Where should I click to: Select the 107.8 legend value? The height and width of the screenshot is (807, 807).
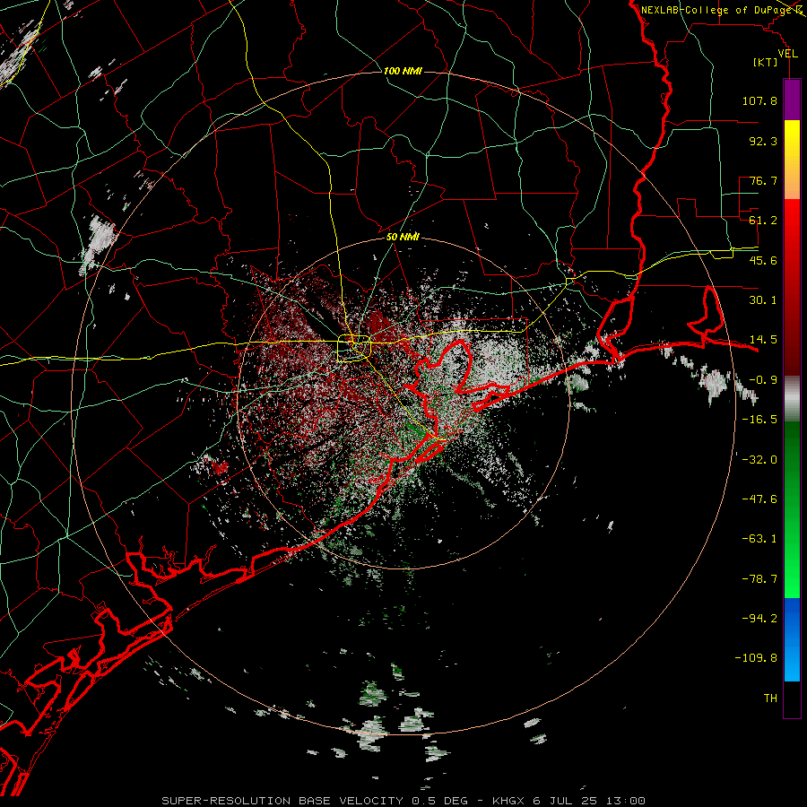click(x=759, y=100)
